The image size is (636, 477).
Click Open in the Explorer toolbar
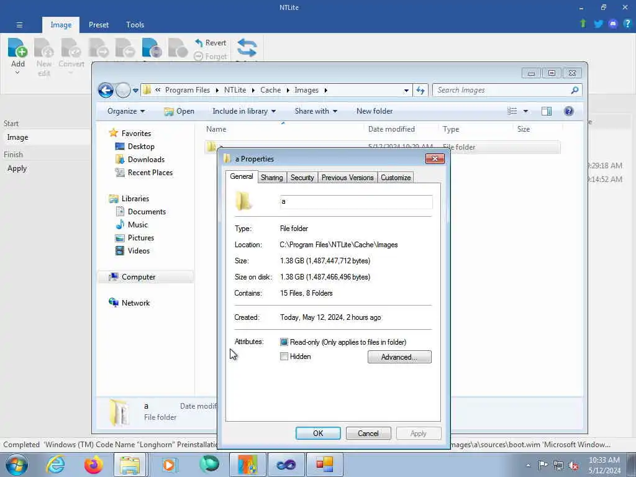click(x=179, y=111)
